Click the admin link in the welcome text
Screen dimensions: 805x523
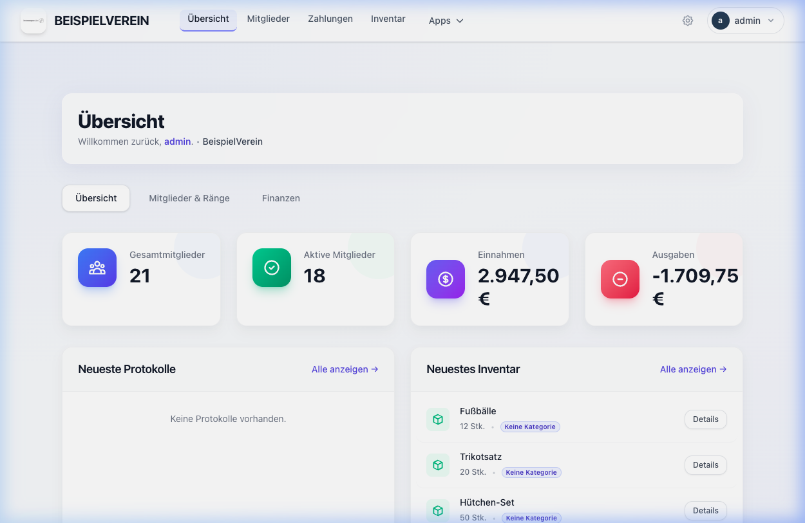[177, 142]
